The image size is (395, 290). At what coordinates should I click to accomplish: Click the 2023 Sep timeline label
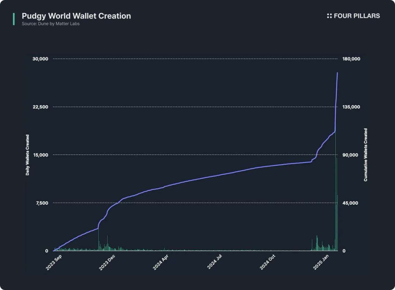pos(54,263)
